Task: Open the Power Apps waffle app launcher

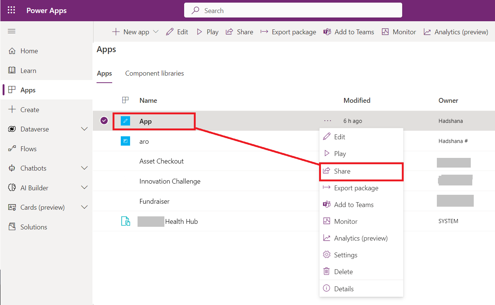Action: tap(11, 10)
